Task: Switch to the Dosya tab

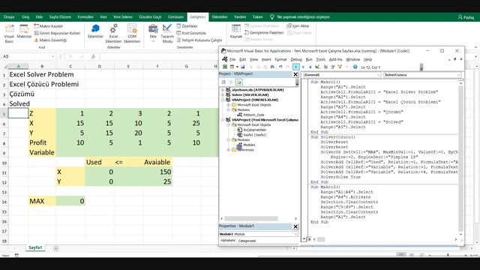Action: pyautogui.click(x=9, y=16)
